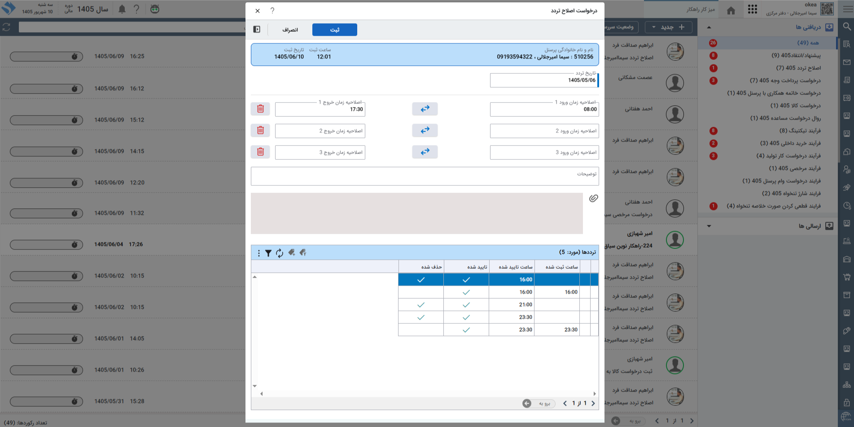This screenshot has width=854, height=427.
Task: Click the ساعت تایید شده column header
Action: (x=512, y=267)
